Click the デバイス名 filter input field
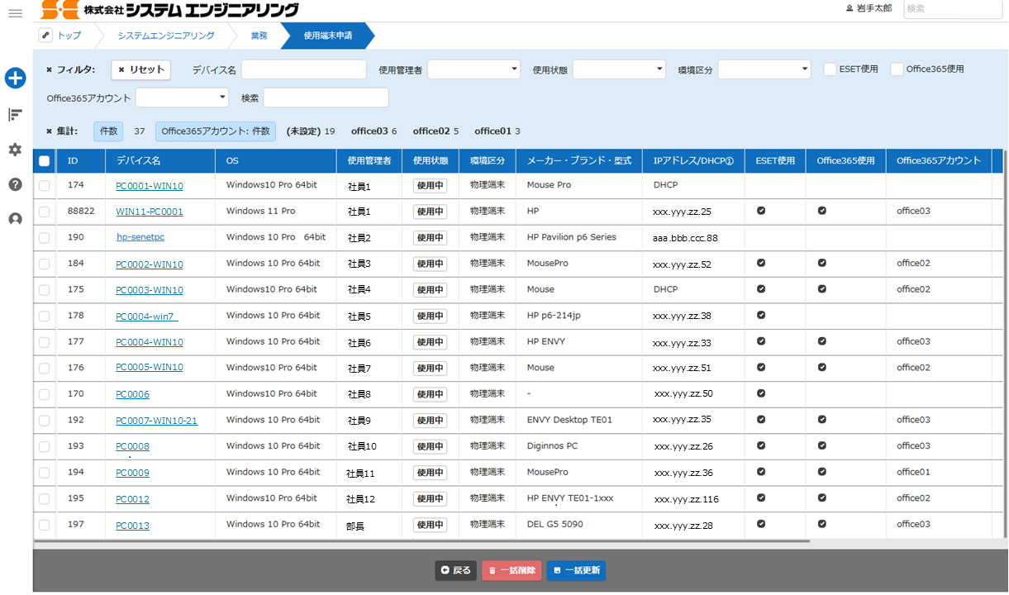Screen dimensions: 1009x595 point(303,69)
